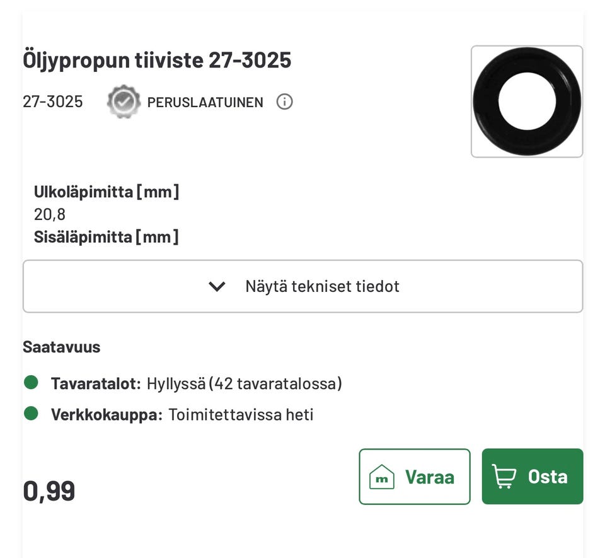Click the Ulkoläpimitta [mm] specification label
The width and height of the screenshot is (605, 558).
coord(107,192)
